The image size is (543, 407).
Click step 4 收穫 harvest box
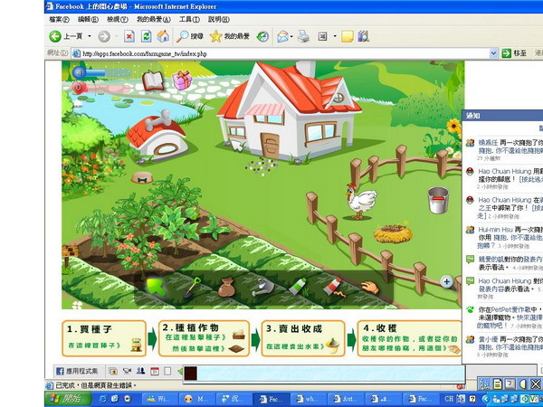[409, 338]
